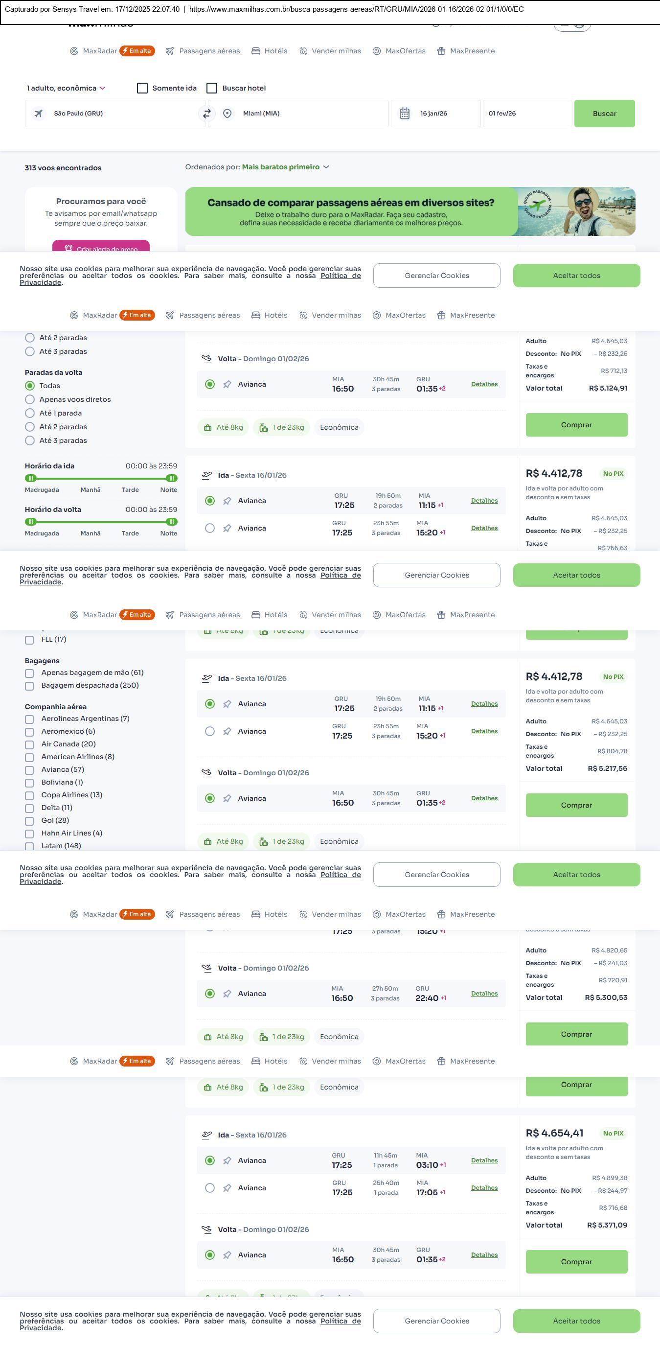Image resolution: width=660 pixels, height=1345 pixels.
Task: Open Detalhes for the 27h 50m flight
Action: point(484,993)
